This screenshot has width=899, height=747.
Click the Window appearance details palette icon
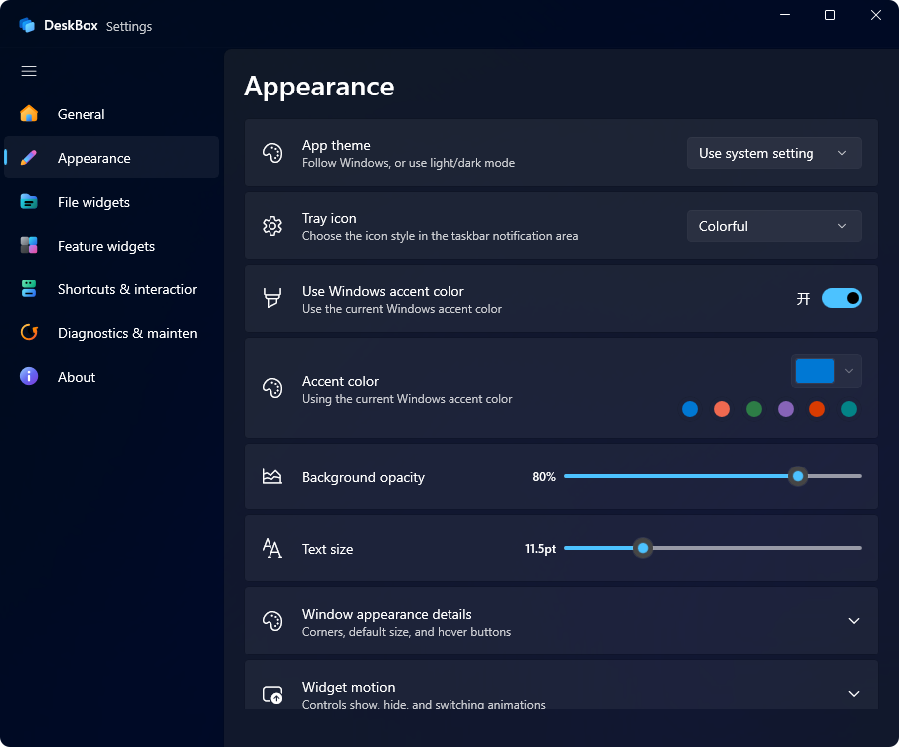click(272, 621)
